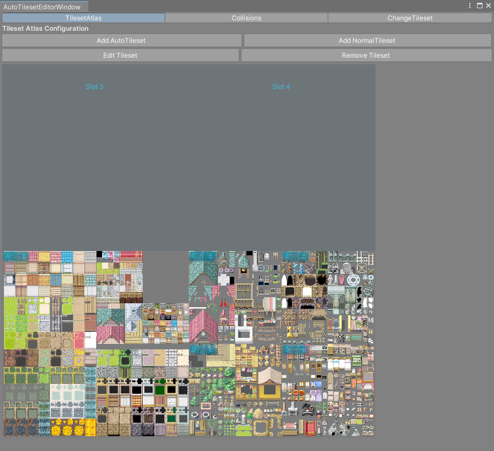Pick the white chimney tile
494x451 pixels.
pos(255,261)
